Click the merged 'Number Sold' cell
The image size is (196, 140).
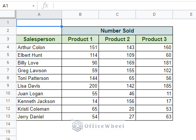117,31
